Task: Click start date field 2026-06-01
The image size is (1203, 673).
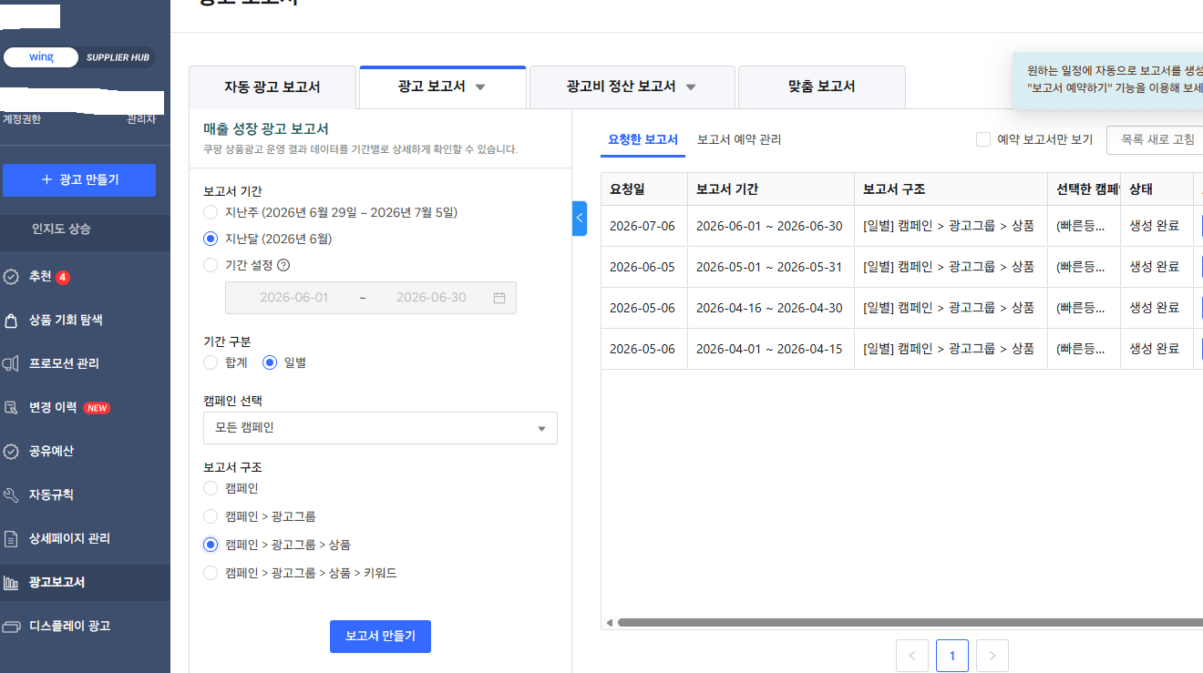Action: [x=293, y=298]
